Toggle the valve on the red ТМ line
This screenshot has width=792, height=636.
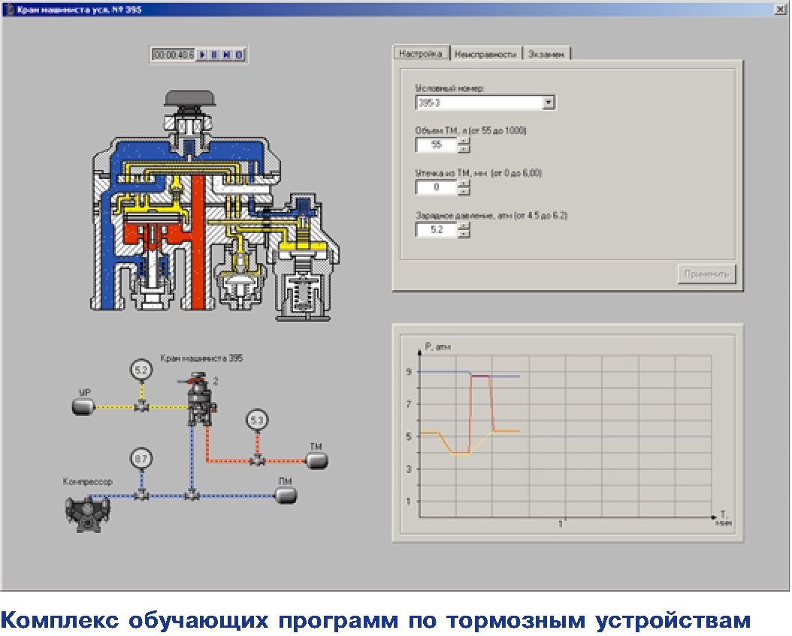click(x=257, y=460)
